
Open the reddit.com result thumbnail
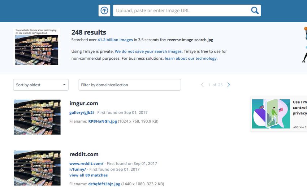37,168
